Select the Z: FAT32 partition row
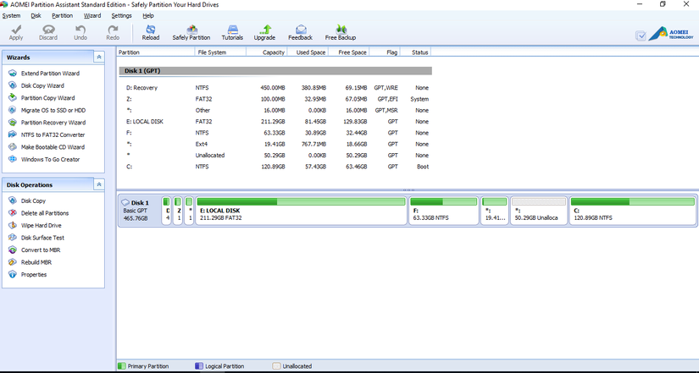 click(x=275, y=99)
